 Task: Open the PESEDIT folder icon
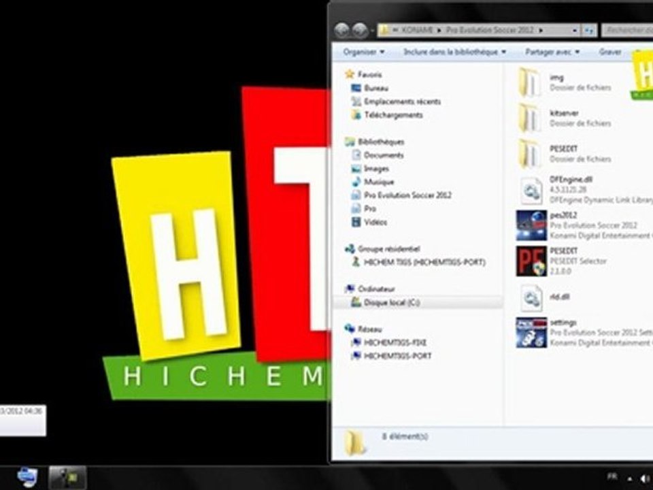pos(530,154)
